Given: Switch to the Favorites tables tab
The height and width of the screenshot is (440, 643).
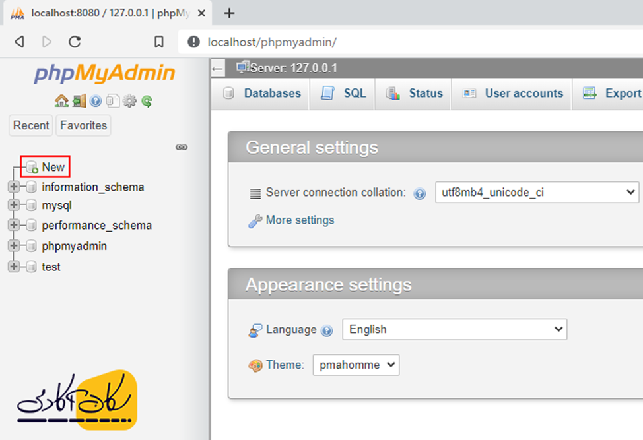Looking at the screenshot, I should [83, 125].
